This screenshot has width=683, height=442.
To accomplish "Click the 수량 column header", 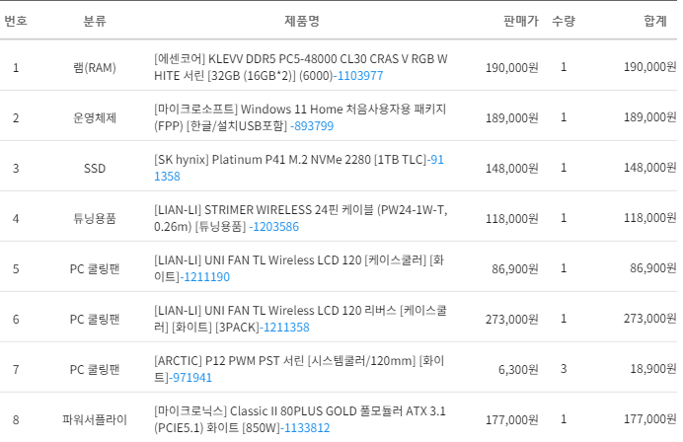I will point(564,21).
